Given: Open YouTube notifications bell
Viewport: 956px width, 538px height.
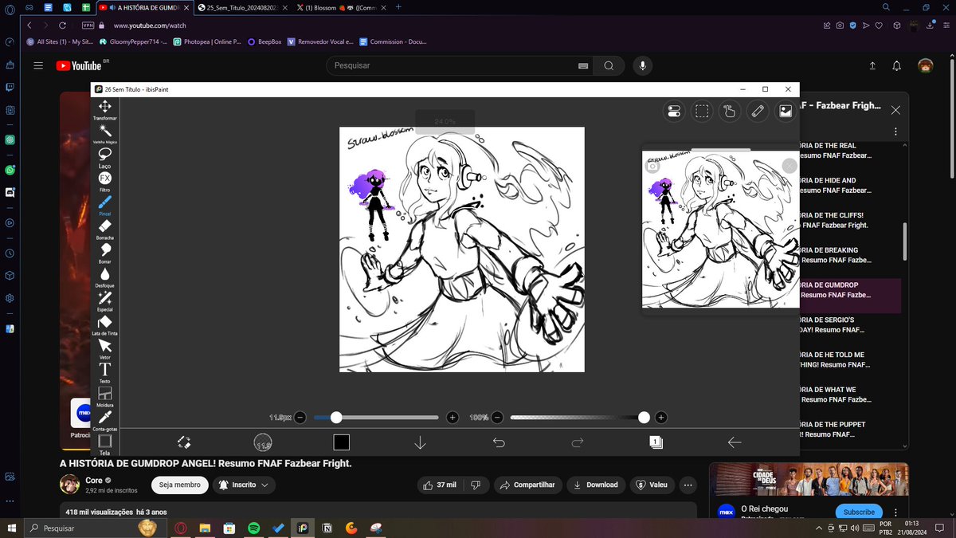Looking at the screenshot, I should (x=897, y=65).
